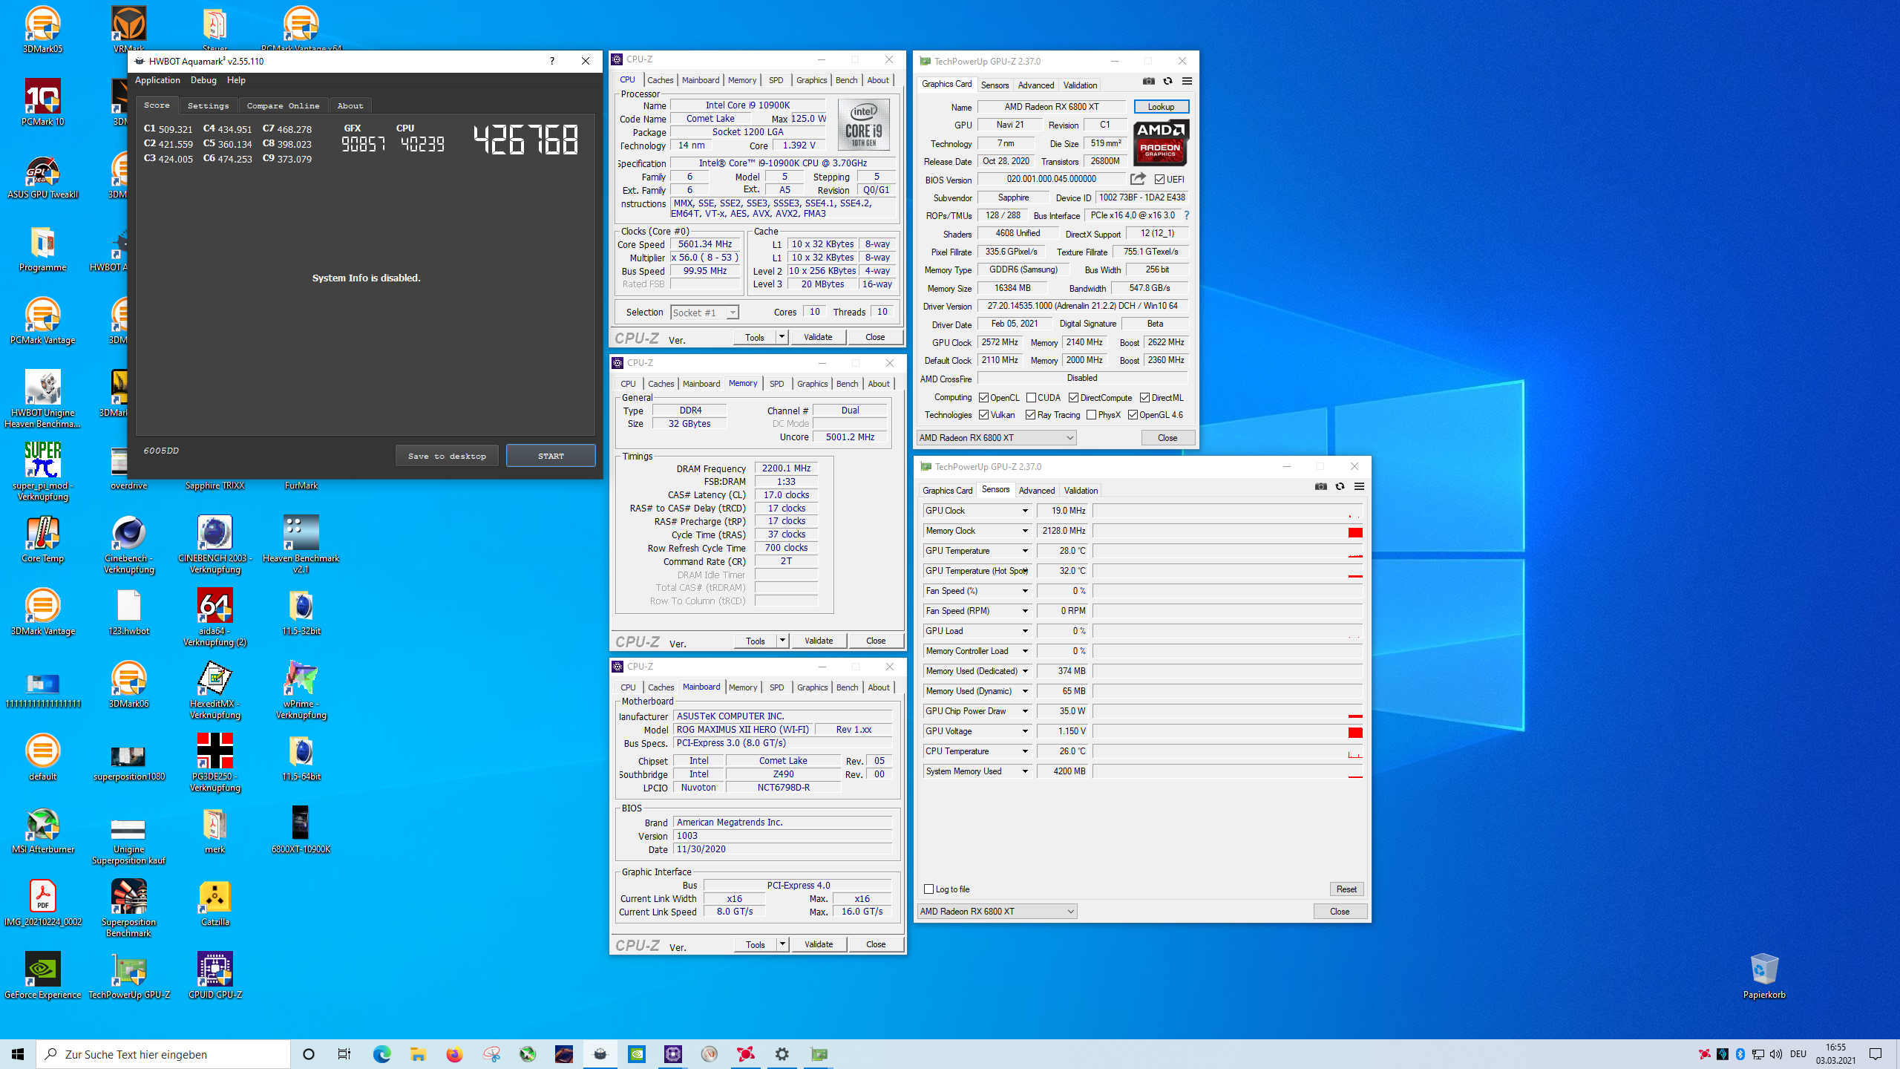The width and height of the screenshot is (1900, 1069).
Task: Click Reset in the GPU-Z Sensors window
Action: click(x=1346, y=889)
